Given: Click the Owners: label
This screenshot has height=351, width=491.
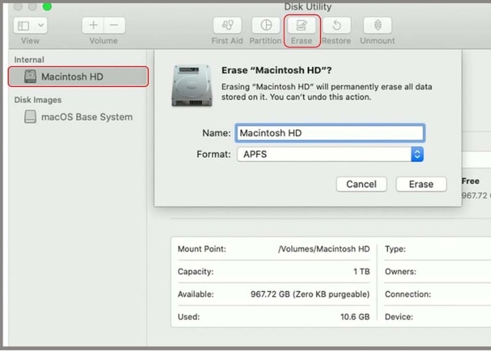Looking at the screenshot, I should pyautogui.click(x=401, y=272).
